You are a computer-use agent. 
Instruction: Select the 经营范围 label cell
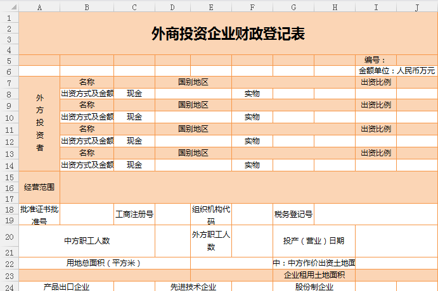coord(40,187)
